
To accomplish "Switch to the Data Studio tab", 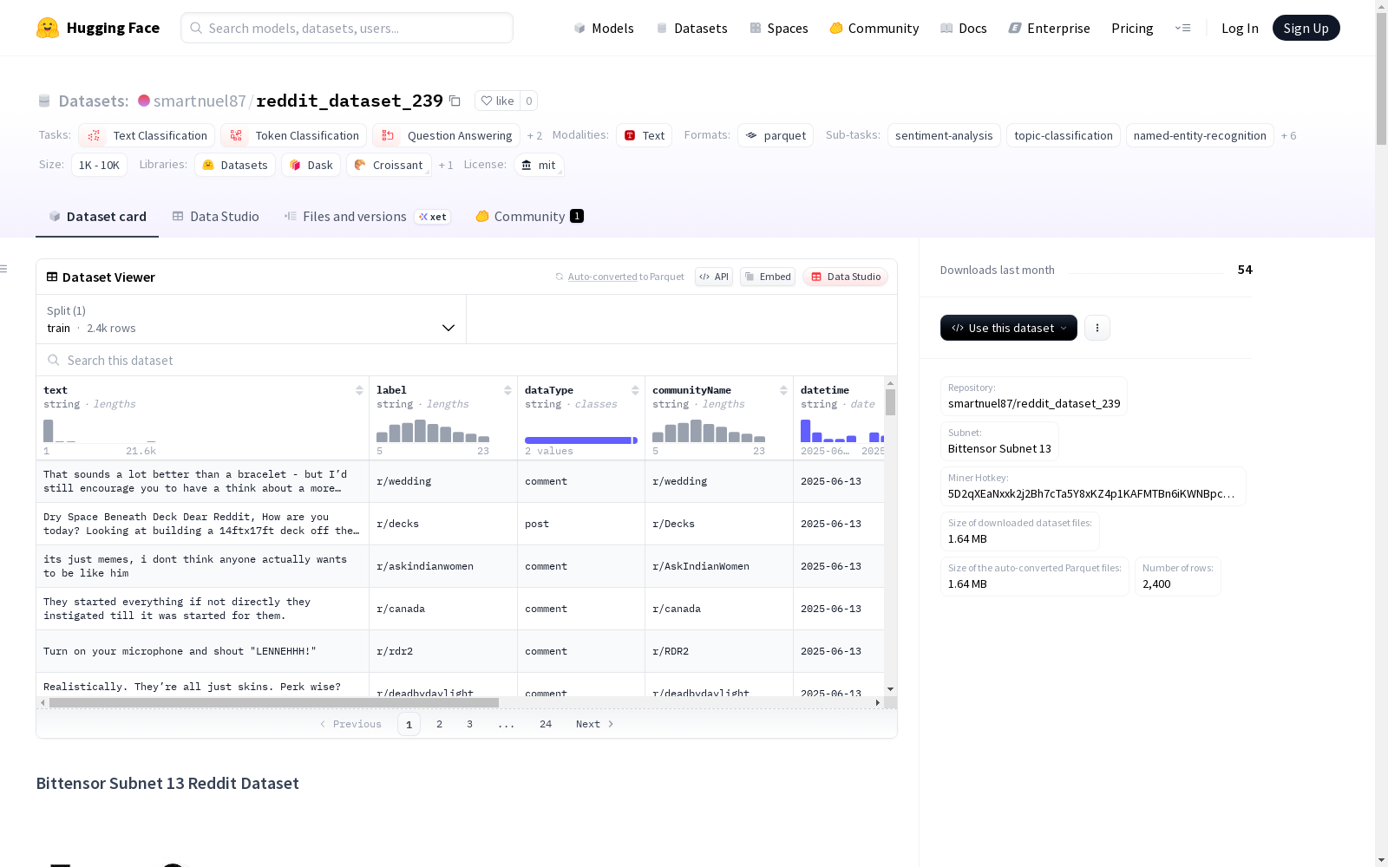I will pos(215,217).
